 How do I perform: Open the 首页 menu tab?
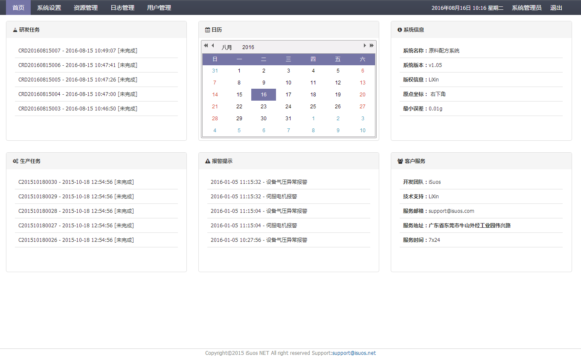pyautogui.click(x=18, y=8)
